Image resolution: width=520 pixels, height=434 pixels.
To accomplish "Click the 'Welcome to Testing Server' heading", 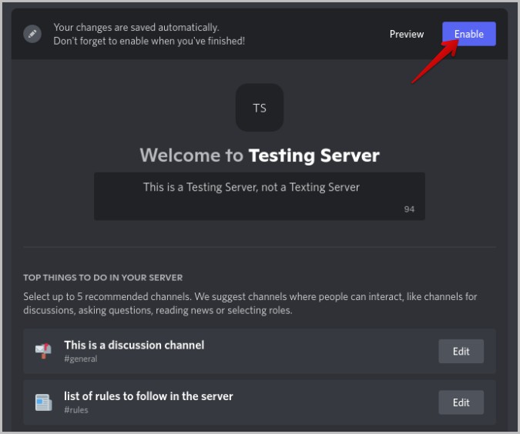I will pos(260,155).
